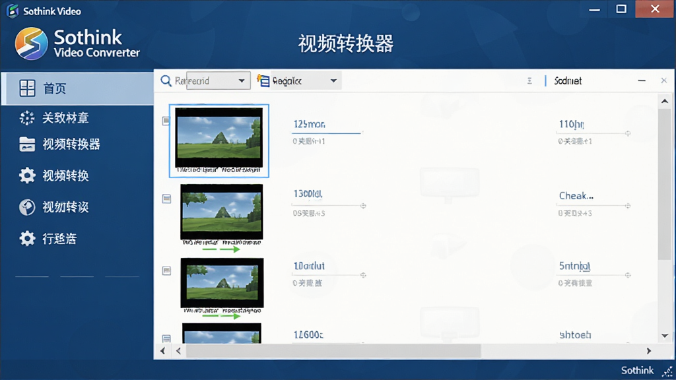Click the vertical scrollbar up arrow
Image resolution: width=676 pixels, height=380 pixels.
click(x=665, y=101)
